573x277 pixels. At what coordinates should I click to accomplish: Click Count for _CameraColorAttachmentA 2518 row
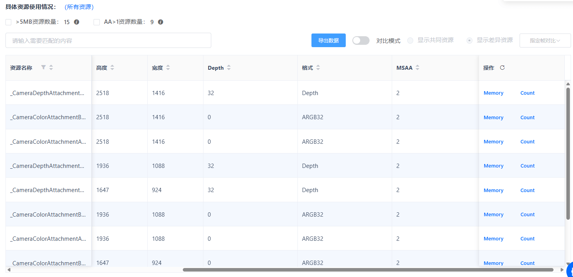(527, 142)
